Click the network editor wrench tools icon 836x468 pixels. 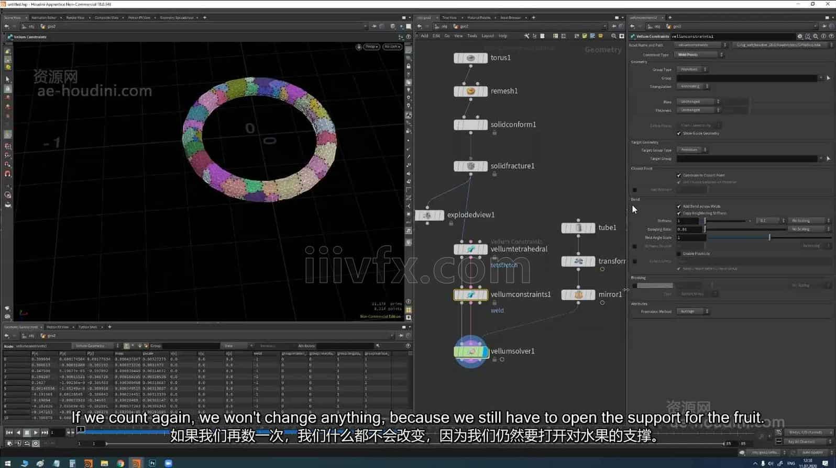coord(526,36)
